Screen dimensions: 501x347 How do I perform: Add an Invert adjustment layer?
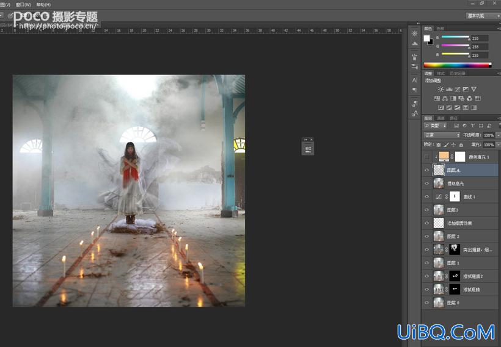point(441,108)
